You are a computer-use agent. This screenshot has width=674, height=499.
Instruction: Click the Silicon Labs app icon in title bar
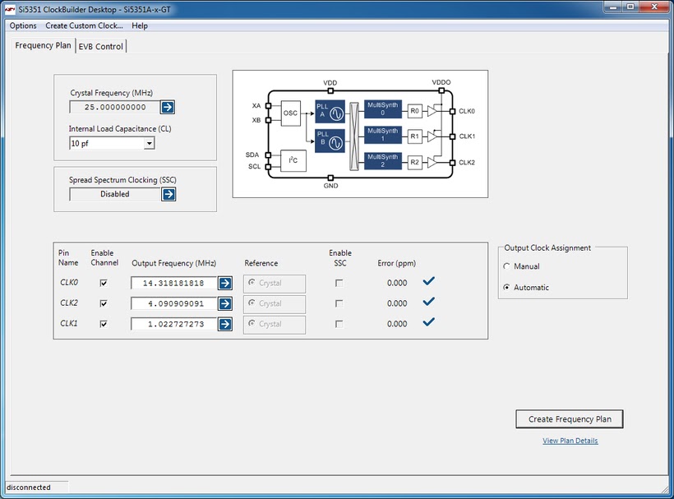pyautogui.click(x=10, y=9)
